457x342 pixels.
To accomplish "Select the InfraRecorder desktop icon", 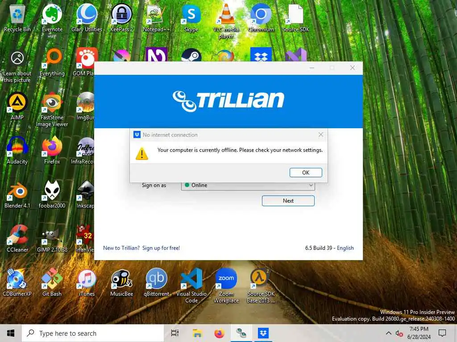I will pos(83,151).
